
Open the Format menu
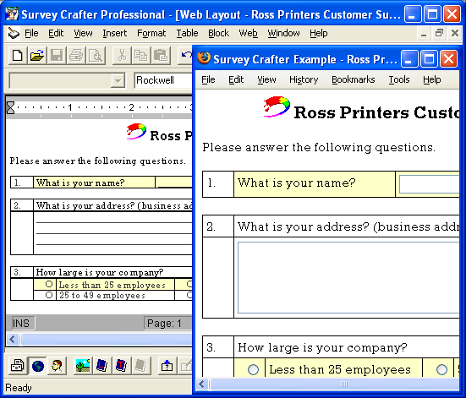pyautogui.click(x=151, y=33)
